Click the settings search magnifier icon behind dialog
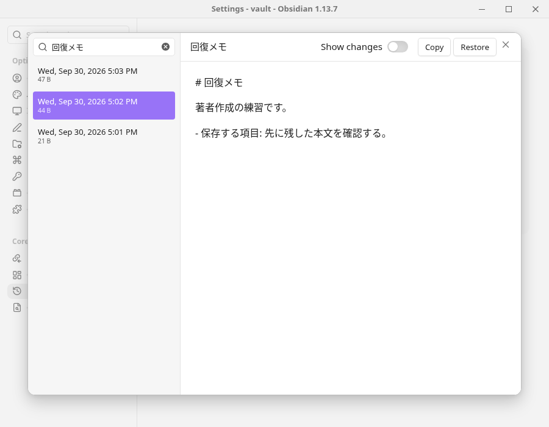This screenshot has height=427, width=549. click(17, 35)
